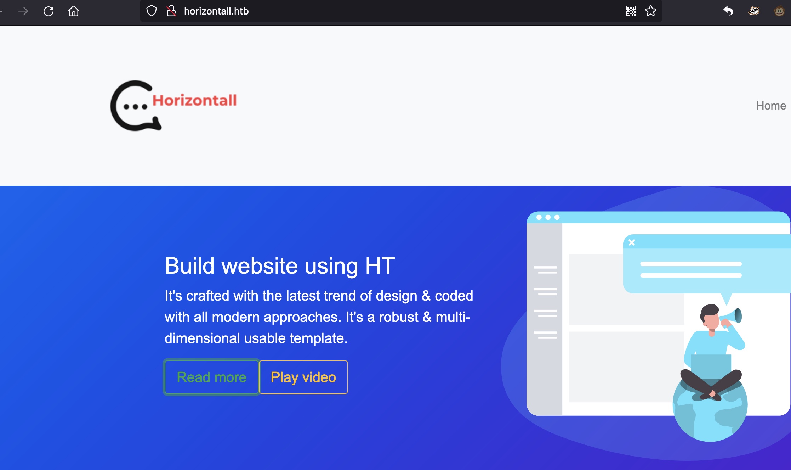Go forward with the arrow button

[x=23, y=11]
